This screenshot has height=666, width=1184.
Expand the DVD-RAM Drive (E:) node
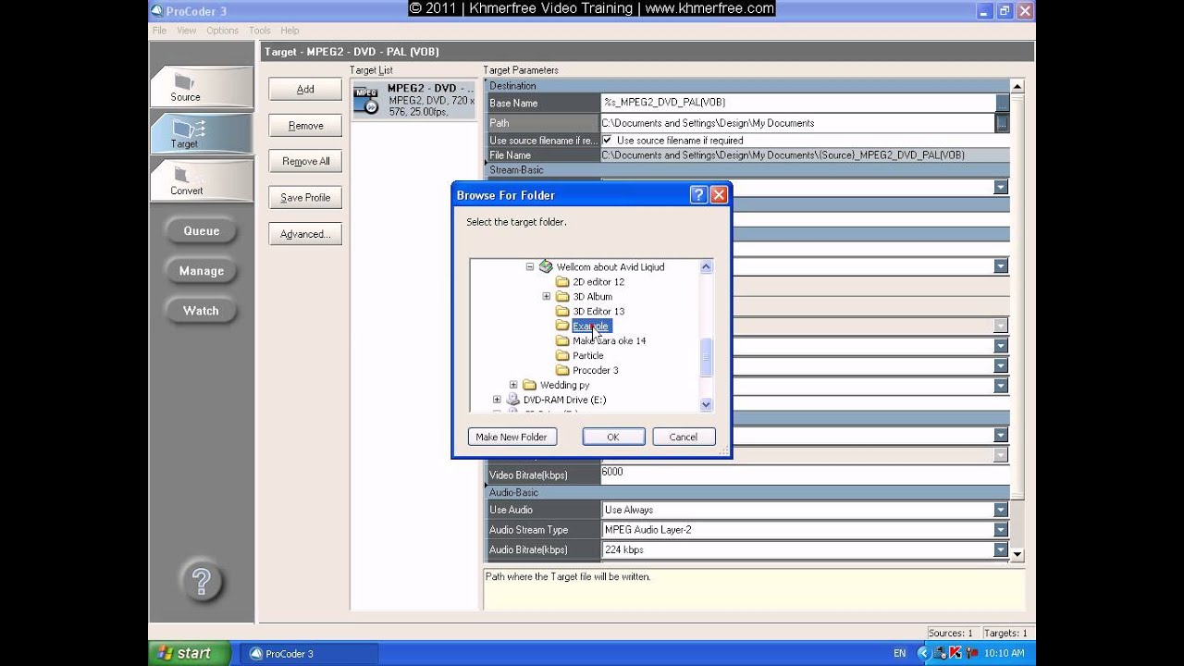(497, 400)
